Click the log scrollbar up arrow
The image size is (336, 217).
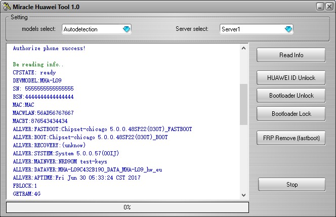[x=243, y=48]
